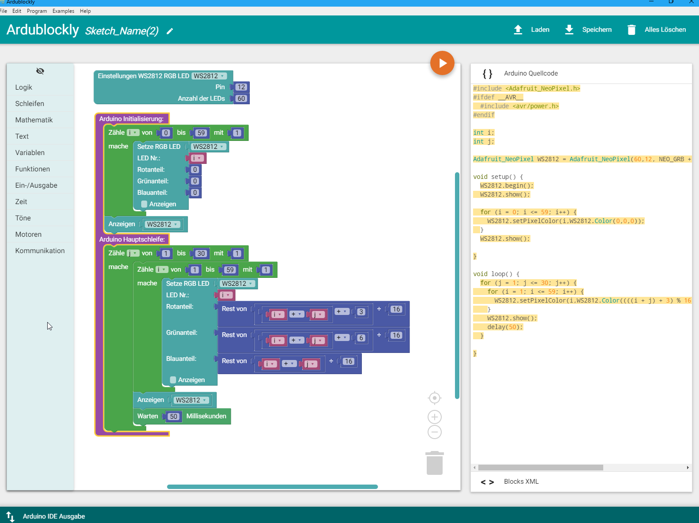Click Arduino IDE Ausgabe bar label
Image resolution: width=699 pixels, height=523 pixels.
click(54, 516)
